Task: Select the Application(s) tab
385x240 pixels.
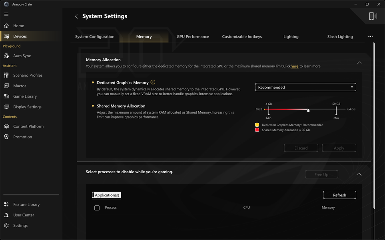Action: (x=107, y=195)
